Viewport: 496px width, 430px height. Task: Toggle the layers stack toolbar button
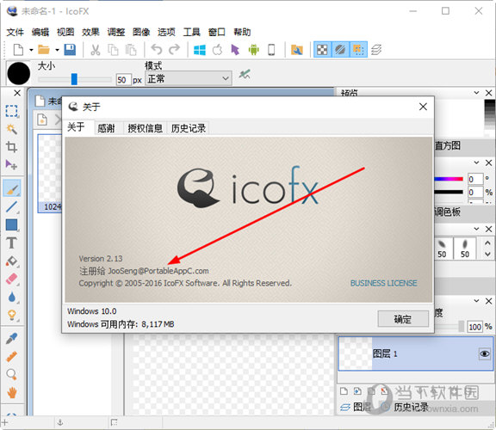pyautogui.click(x=376, y=50)
